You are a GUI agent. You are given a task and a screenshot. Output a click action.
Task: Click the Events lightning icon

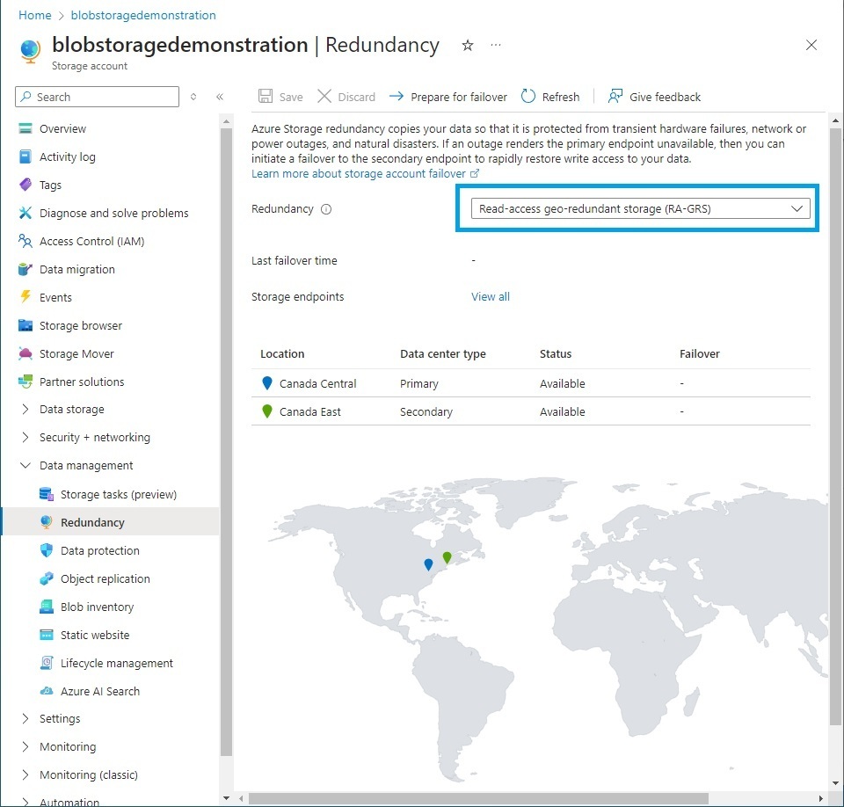click(25, 297)
